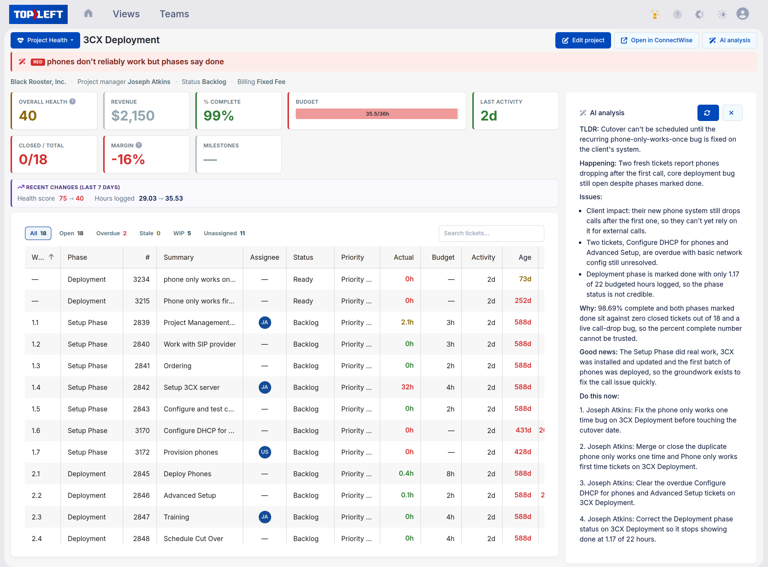
Task: Go to the home icon
Action: point(88,13)
